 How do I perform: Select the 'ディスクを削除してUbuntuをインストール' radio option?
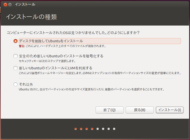pyautogui.click(x=16, y=41)
